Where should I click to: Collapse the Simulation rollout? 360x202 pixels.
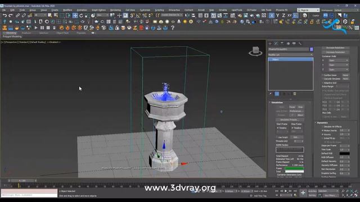point(277,102)
